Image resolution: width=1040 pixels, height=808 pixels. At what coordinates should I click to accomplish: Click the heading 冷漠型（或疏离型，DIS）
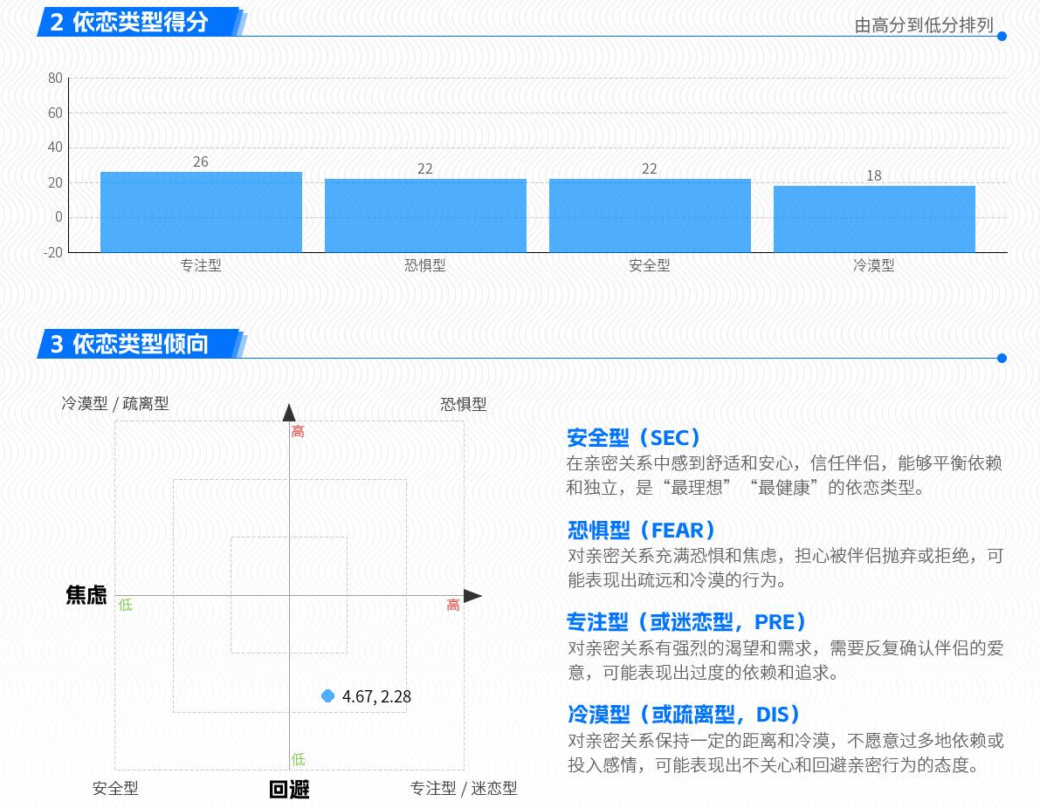[x=684, y=714]
